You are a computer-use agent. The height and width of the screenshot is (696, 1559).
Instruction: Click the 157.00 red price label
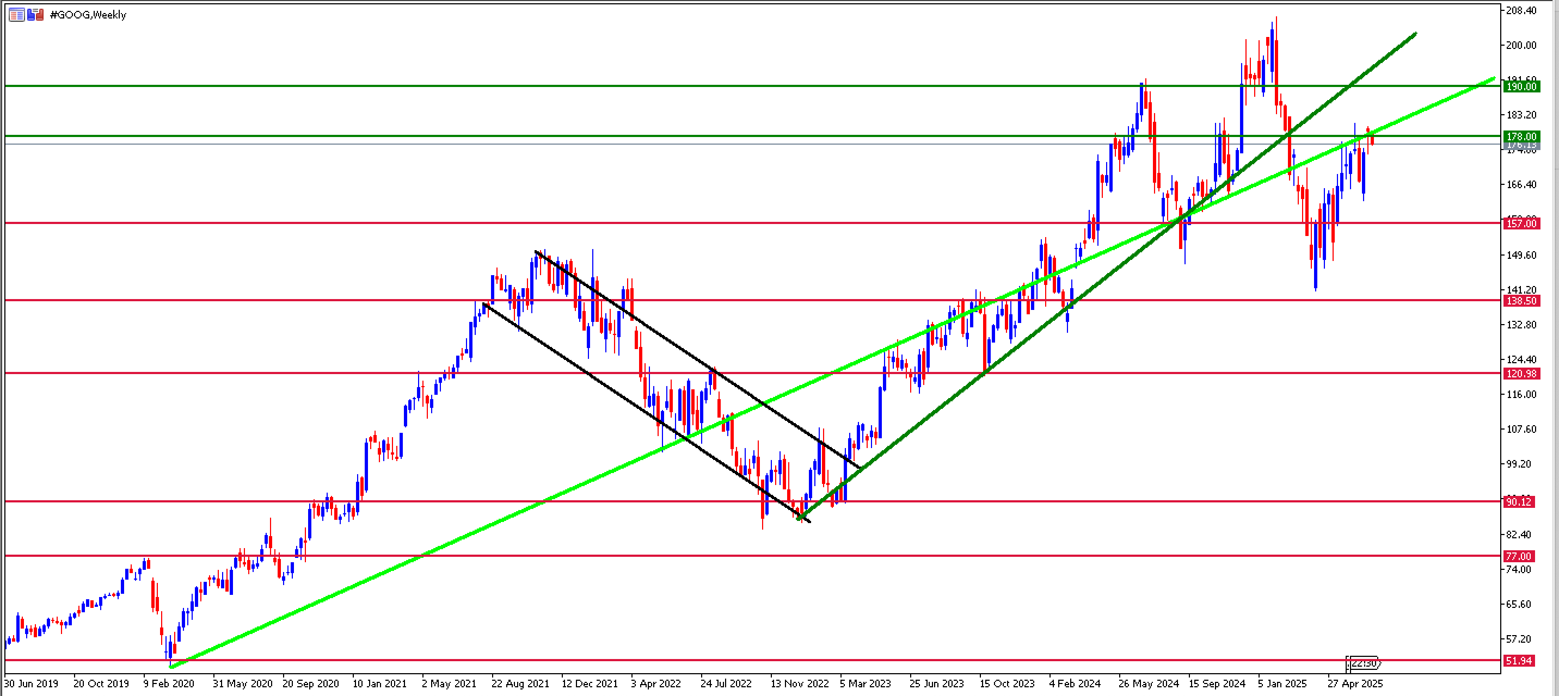pyautogui.click(x=1521, y=223)
